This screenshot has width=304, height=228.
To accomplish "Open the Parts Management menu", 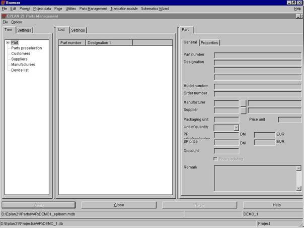I will (93, 9).
